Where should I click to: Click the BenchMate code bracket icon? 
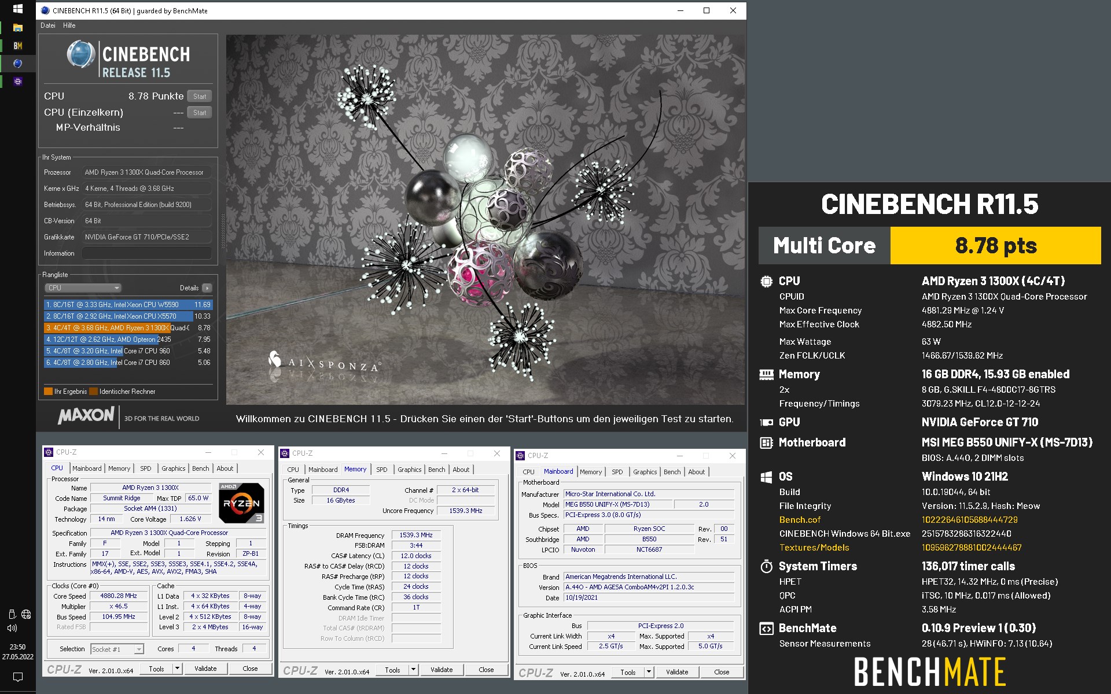[x=766, y=629]
